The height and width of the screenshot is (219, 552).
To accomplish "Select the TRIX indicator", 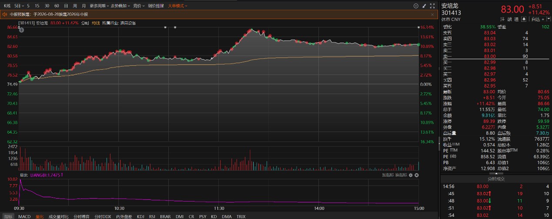I will 241,216.
